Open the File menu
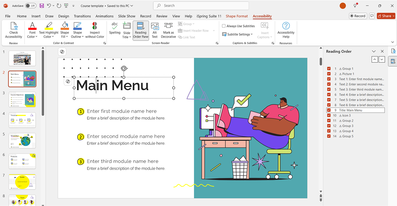This screenshot has width=397, height=206. point(8,16)
